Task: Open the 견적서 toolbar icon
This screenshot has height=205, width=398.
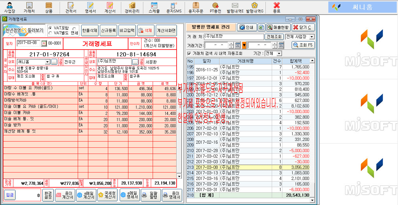Action: 71,7
